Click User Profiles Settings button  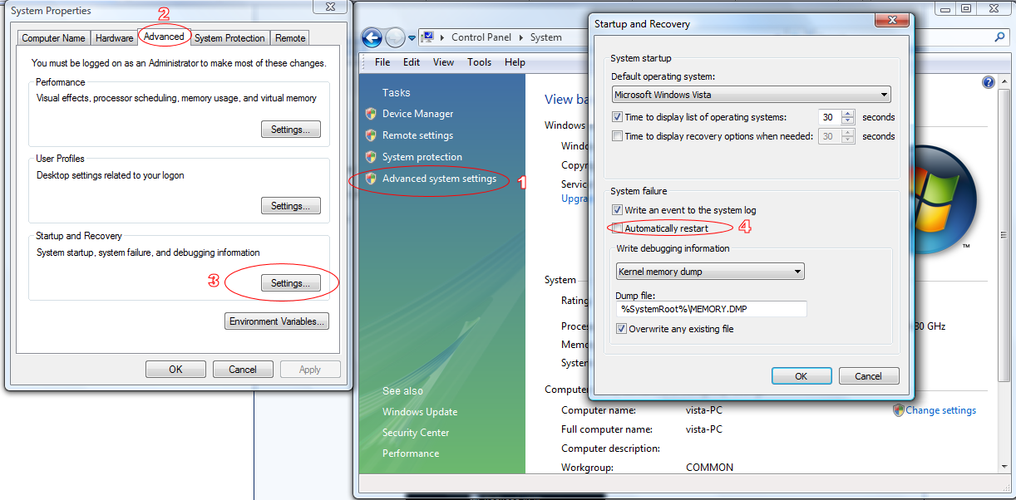[291, 206]
